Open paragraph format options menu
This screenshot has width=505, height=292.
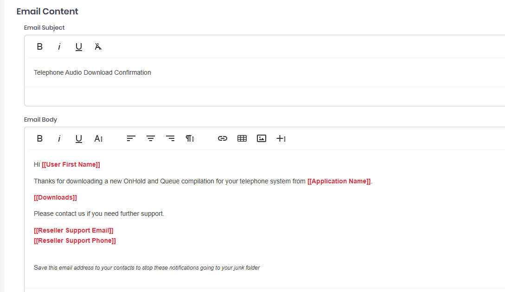tap(190, 139)
